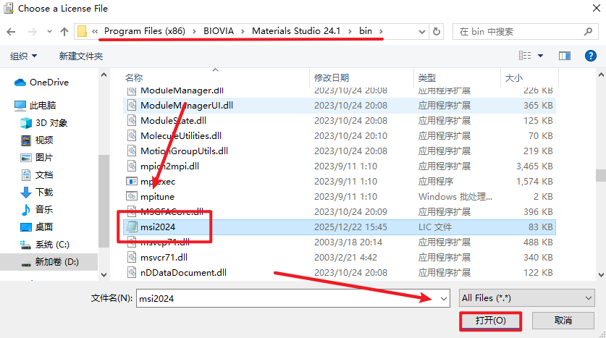The width and height of the screenshot is (606, 338).
Task: Click 新建文件夹 new folder
Action: click(80, 56)
